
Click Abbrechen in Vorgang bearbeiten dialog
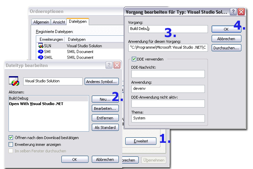click(226, 39)
